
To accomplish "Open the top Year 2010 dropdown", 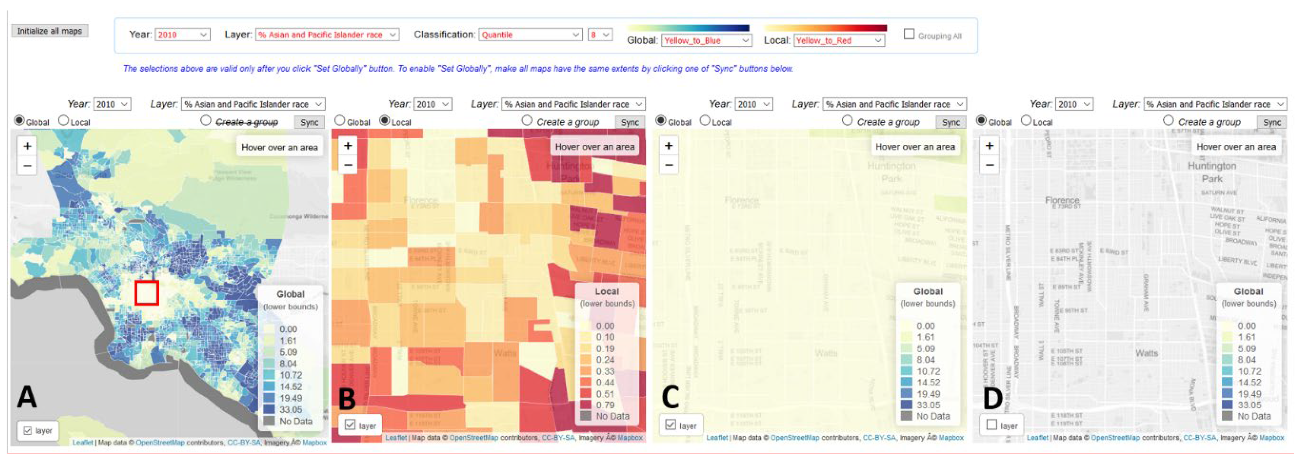I will [x=182, y=35].
